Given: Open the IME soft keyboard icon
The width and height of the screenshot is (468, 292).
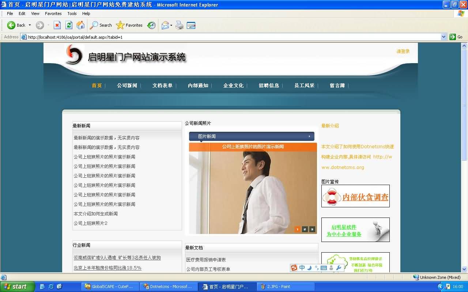Looking at the screenshot, I should [x=324, y=268].
